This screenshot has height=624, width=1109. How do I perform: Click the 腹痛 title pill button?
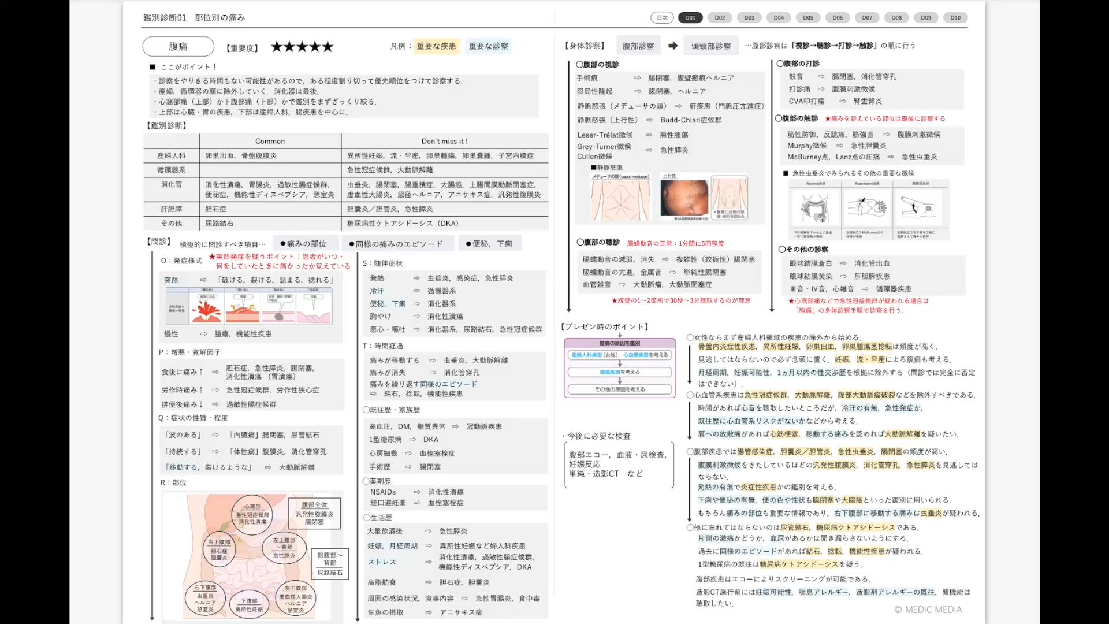click(178, 46)
